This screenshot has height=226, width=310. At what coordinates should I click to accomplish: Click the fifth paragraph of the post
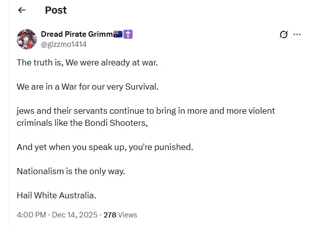(71, 171)
